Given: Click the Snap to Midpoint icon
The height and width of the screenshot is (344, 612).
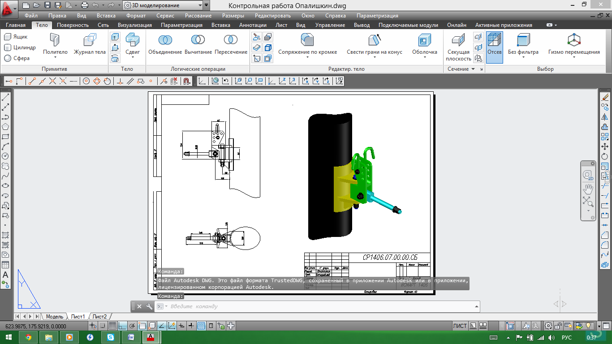Looking at the screenshot, I should [x=42, y=81].
